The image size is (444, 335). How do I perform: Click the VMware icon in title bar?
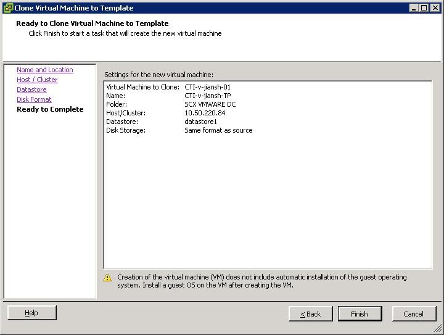pyautogui.click(x=8, y=7)
